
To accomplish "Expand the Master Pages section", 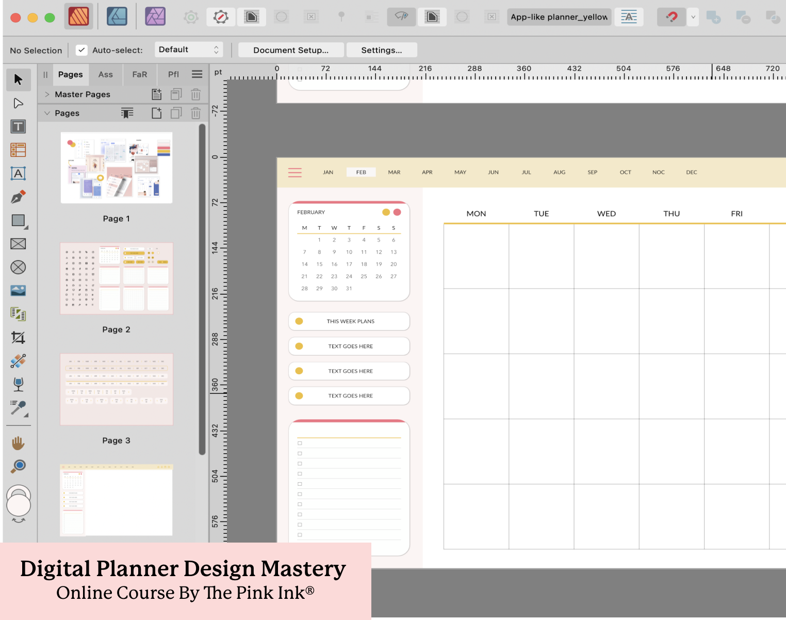I will 47,94.
